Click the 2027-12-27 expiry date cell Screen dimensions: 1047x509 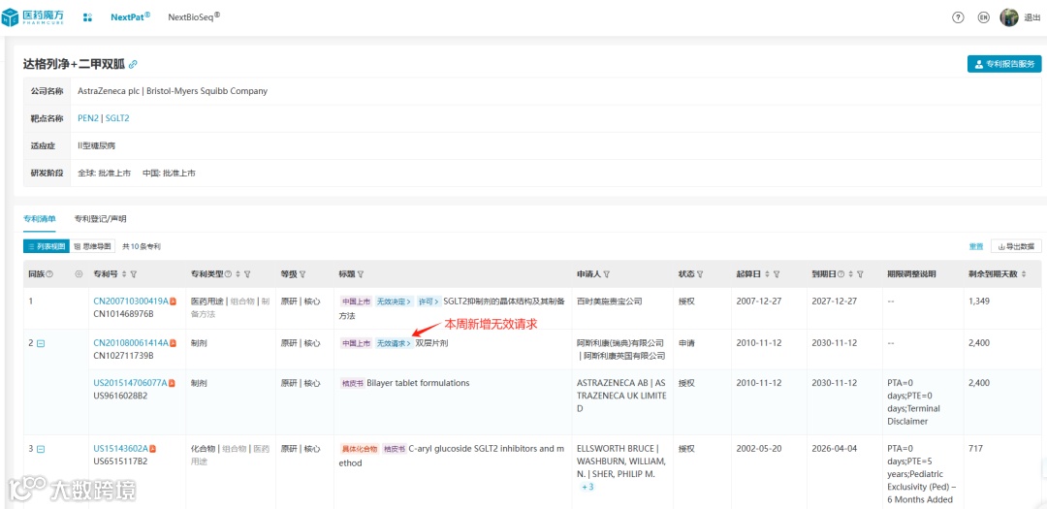coord(834,302)
